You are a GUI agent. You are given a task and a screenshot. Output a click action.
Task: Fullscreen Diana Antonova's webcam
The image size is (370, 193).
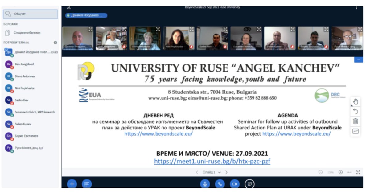click(x=158, y=29)
